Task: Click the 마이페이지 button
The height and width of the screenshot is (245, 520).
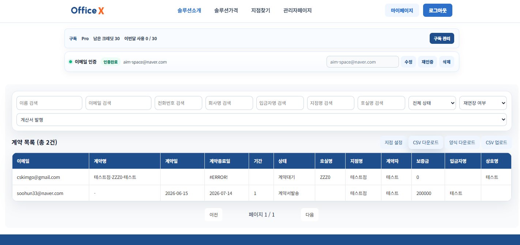Action: click(402, 11)
